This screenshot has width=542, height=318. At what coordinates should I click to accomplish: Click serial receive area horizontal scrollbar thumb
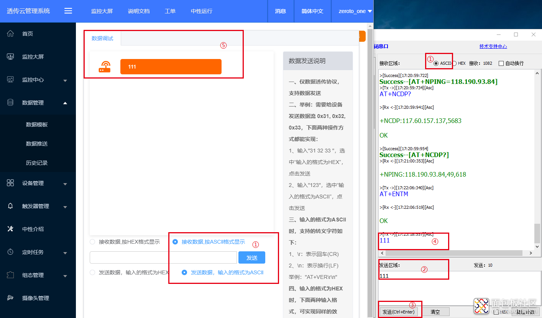[x=454, y=253]
